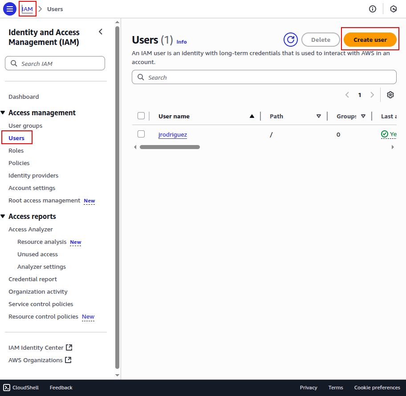406x396 pixels.
Task: Open Roles in the sidebar
Action: pyautogui.click(x=16, y=151)
